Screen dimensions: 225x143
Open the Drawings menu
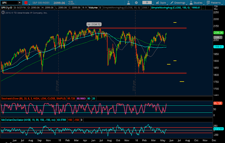pos(178,2)
